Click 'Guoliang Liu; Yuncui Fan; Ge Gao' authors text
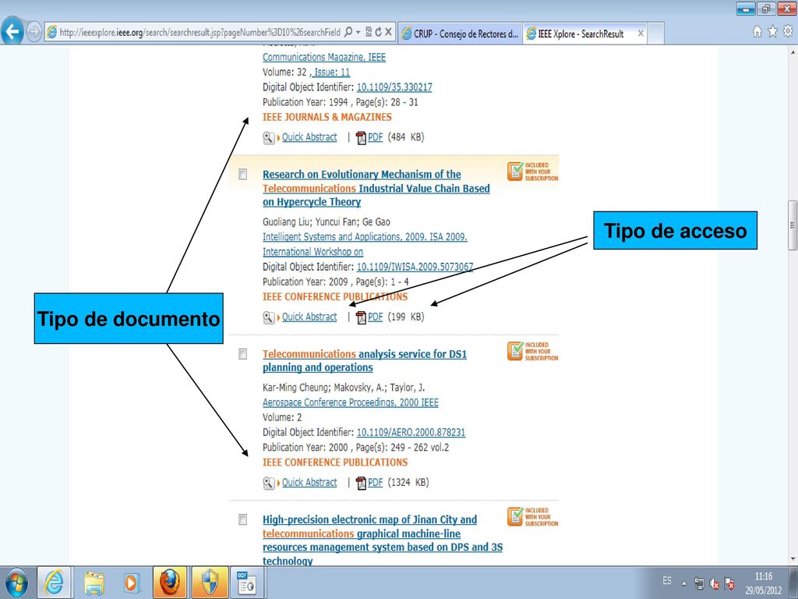The width and height of the screenshot is (798, 599). tap(327, 222)
